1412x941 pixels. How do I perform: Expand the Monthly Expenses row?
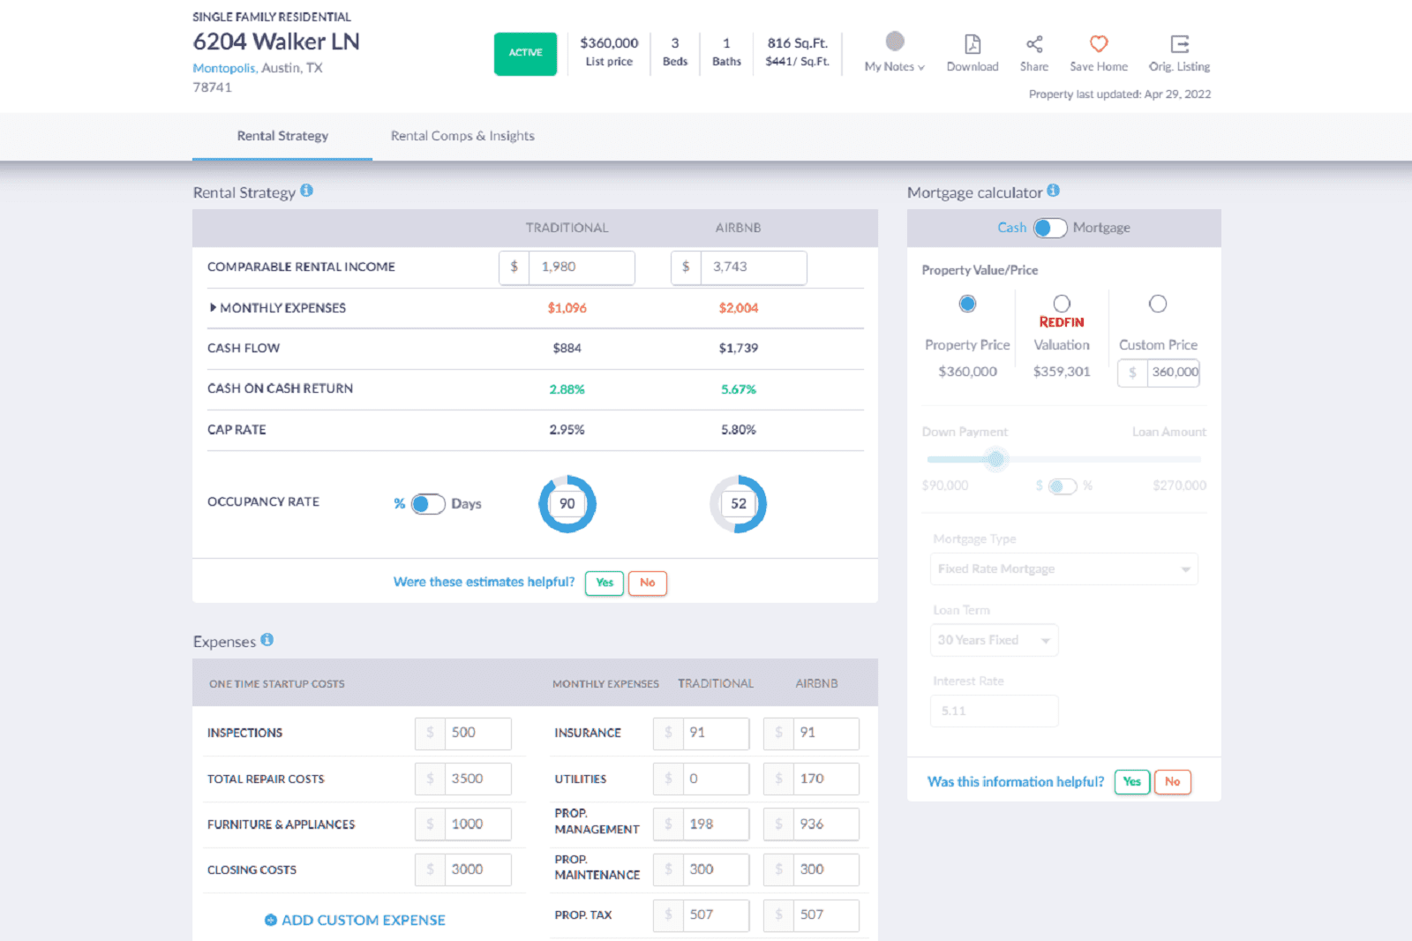point(213,308)
